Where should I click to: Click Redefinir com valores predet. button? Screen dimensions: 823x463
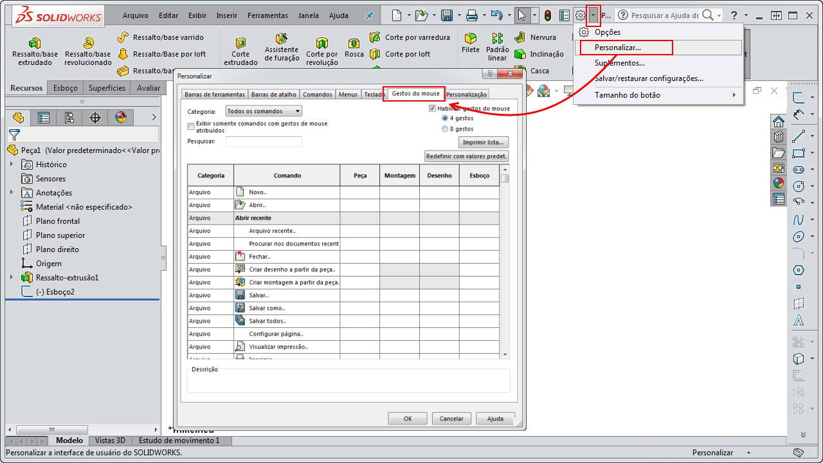tap(466, 156)
